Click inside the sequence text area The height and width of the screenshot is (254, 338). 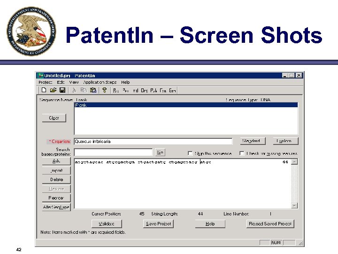182,184
